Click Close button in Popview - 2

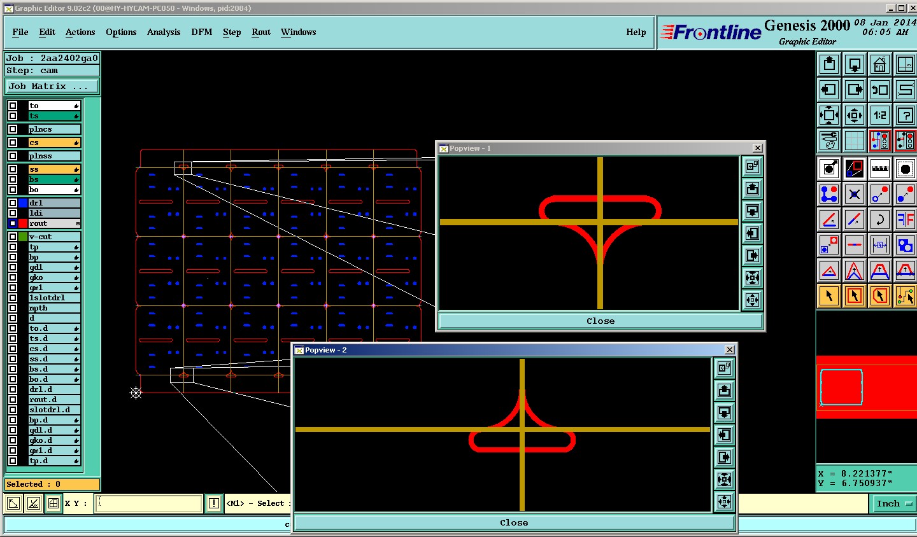(x=513, y=522)
